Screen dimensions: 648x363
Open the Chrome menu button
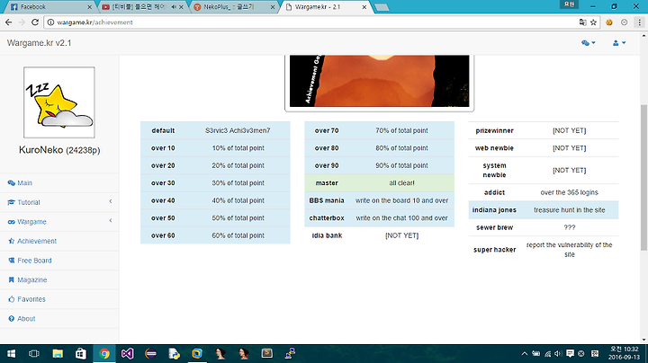tap(639, 22)
